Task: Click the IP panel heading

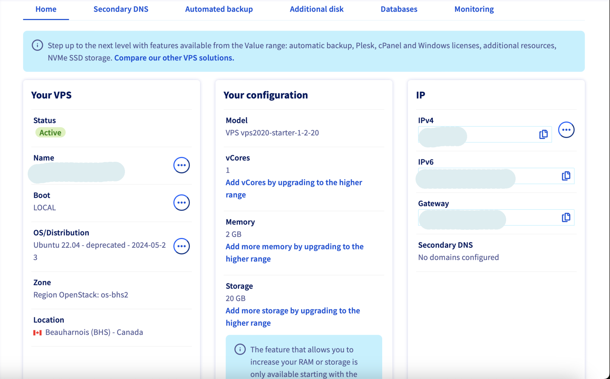Action: 420,95
